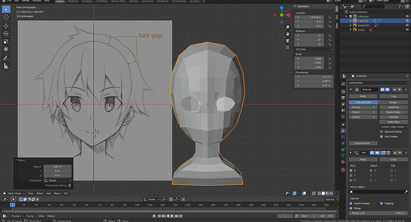
Task: Open the Output properties tab icon
Action: 343,98
